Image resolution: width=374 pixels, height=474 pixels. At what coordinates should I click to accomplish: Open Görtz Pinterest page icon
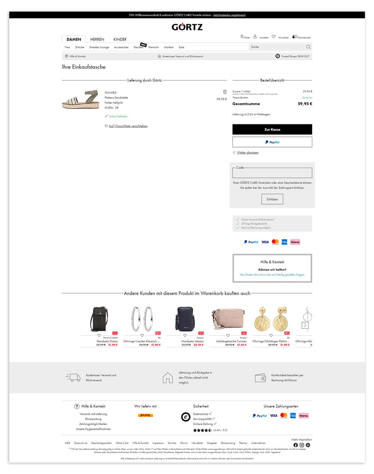pos(308,445)
